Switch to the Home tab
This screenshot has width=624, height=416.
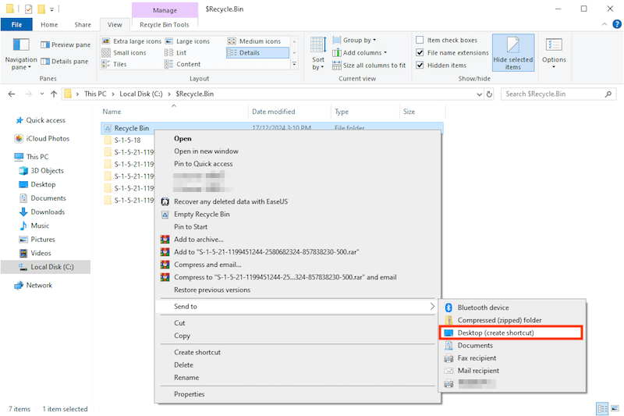pos(49,25)
